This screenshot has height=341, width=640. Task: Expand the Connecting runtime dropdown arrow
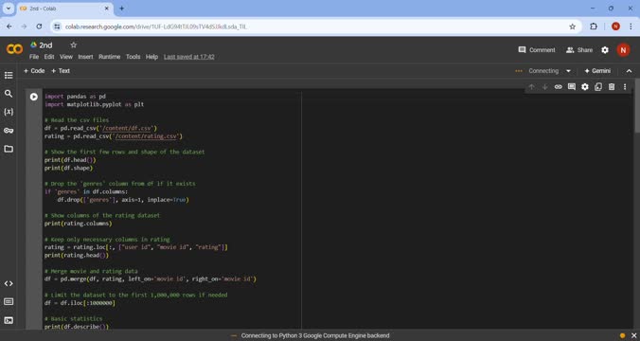[x=568, y=71]
